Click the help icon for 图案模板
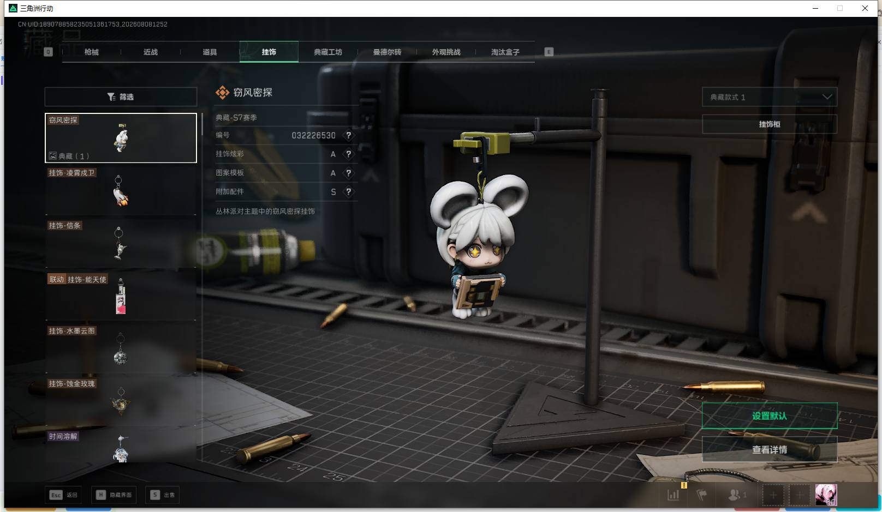 click(348, 173)
